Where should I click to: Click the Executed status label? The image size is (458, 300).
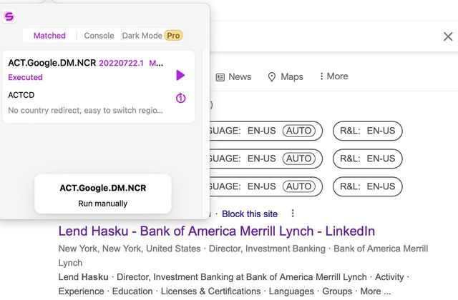click(x=26, y=77)
